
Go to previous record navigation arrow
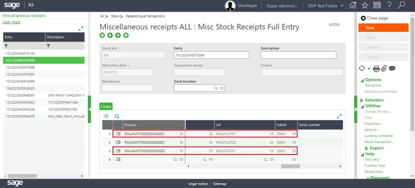[x=110, y=35]
